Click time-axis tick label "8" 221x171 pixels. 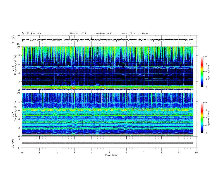161,153
